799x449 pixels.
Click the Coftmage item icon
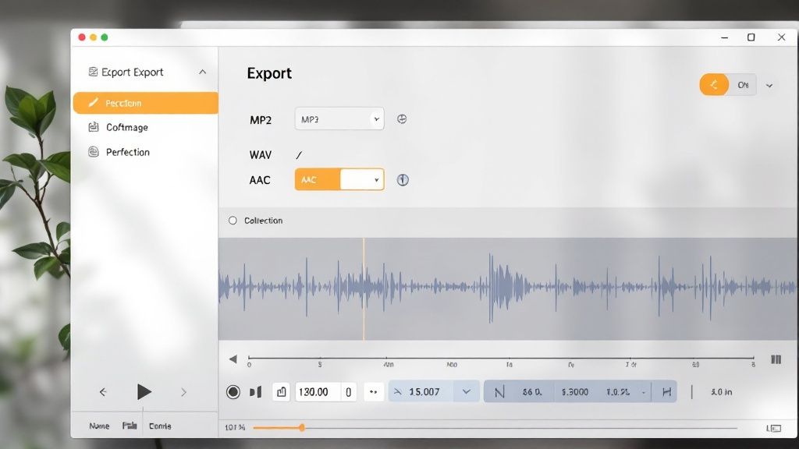[94, 127]
